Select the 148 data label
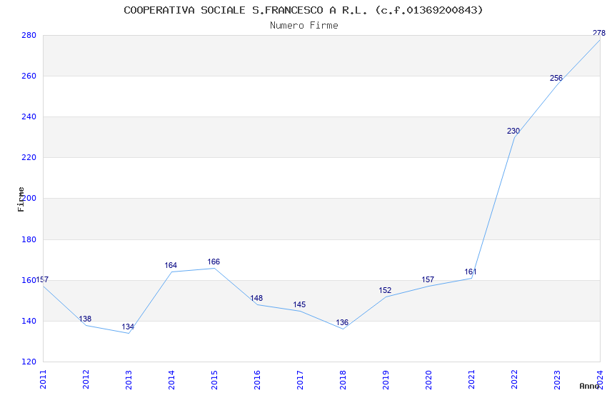The height and width of the screenshot is (393, 607). coord(256,298)
